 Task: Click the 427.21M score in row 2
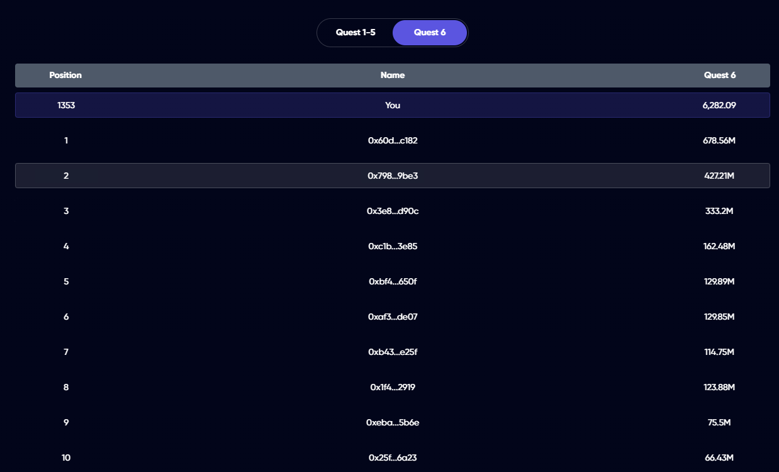(x=719, y=176)
